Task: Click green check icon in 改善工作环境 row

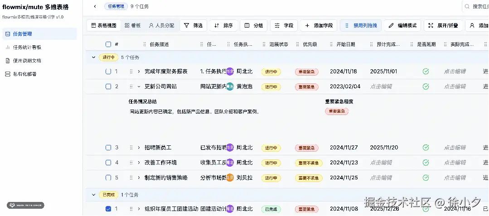Action: tap(426, 163)
